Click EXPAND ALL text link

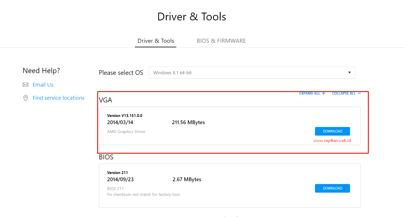(x=310, y=93)
